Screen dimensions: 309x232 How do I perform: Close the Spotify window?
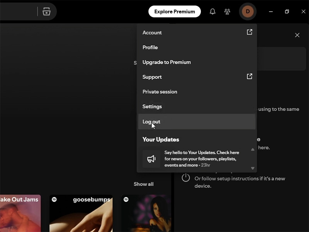click(x=304, y=12)
